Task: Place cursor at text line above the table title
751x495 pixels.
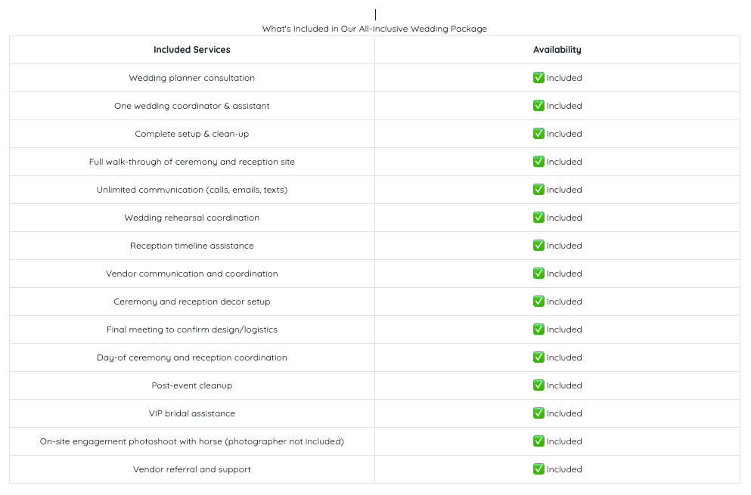Action: [375, 15]
